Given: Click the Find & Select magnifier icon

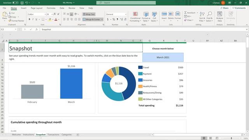Looking at the screenshot, I should coord(209,14).
